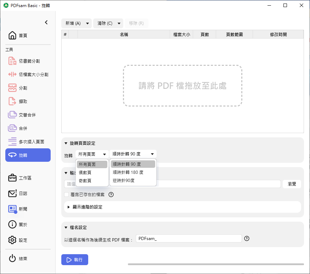Select the 依檔案大小分割 tool icon

pos(12,74)
